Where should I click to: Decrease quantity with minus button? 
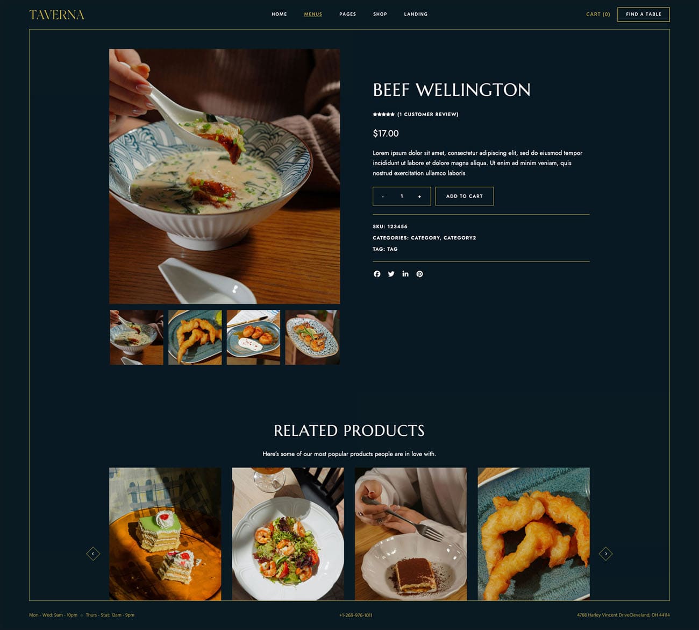coord(383,196)
